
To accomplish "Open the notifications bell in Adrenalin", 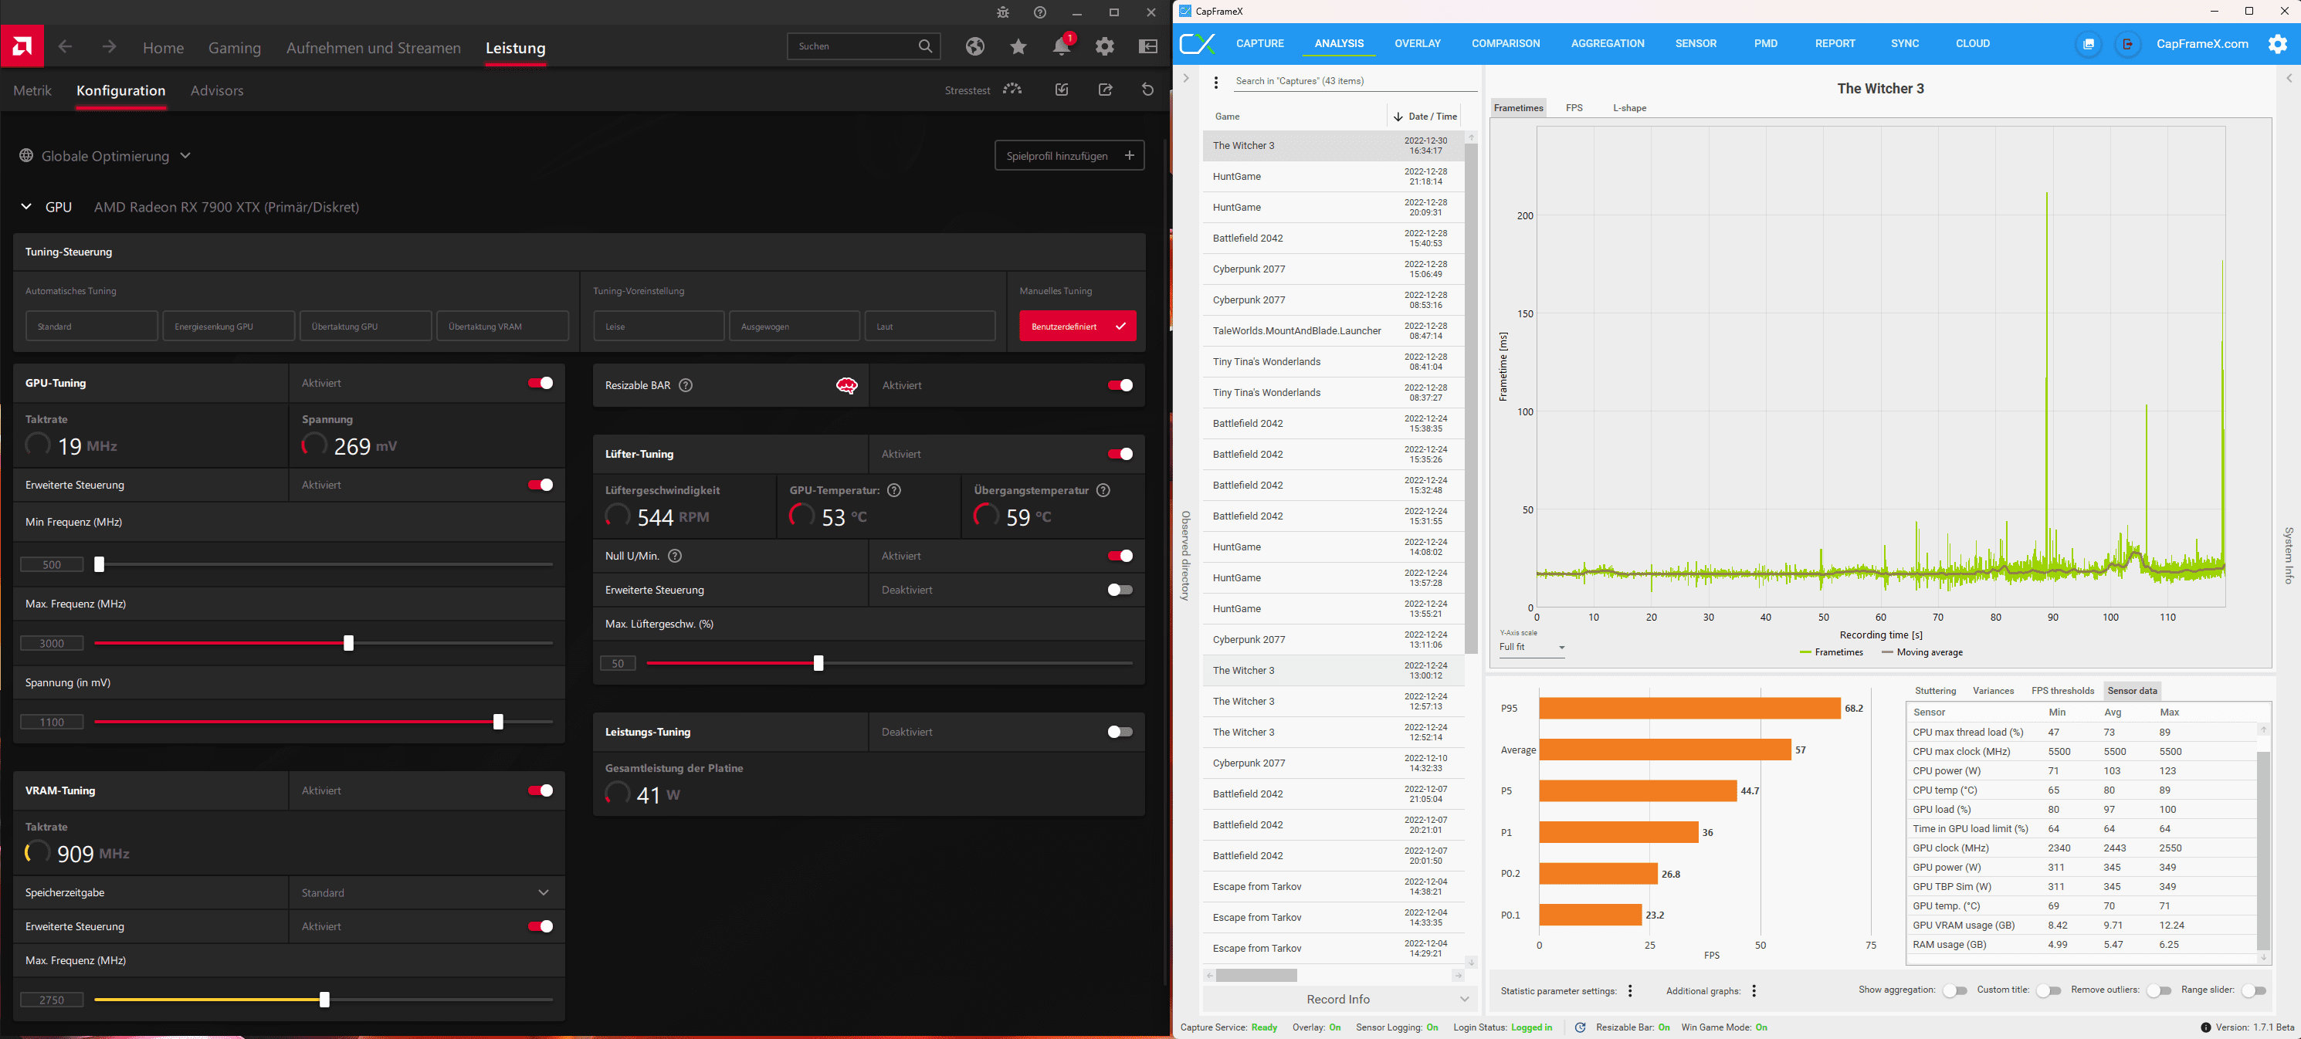I will coord(1062,46).
